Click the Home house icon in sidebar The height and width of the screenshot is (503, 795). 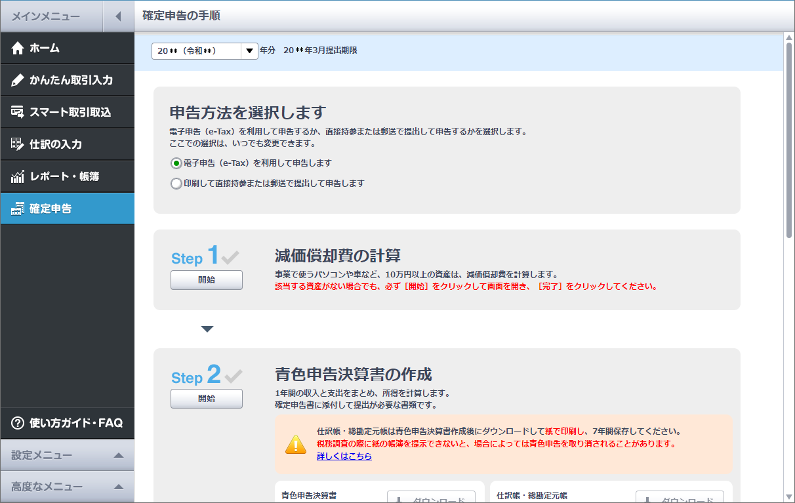coord(18,48)
